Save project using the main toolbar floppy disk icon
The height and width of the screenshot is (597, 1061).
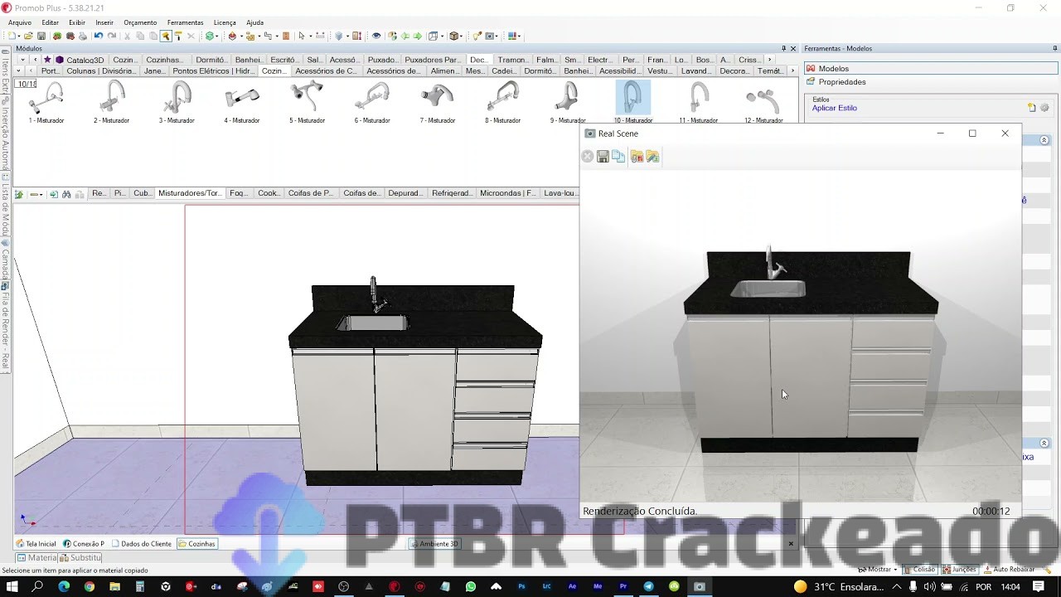coord(41,36)
